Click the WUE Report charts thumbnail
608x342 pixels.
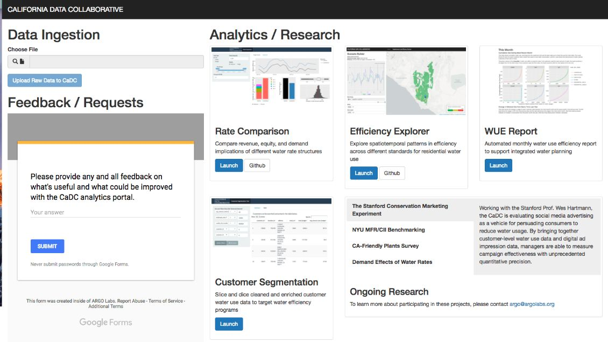[541, 83]
